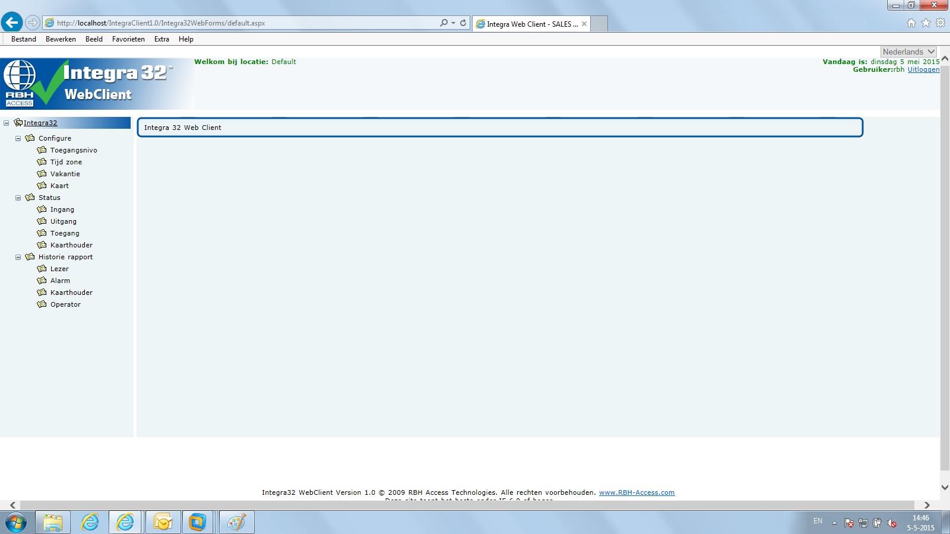Open favorites star icon
Screen dimensions: 950x534
pyautogui.click(x=926, y=23)
